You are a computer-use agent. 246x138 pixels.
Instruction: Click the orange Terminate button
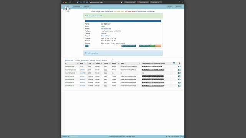(x=158, y=46)
